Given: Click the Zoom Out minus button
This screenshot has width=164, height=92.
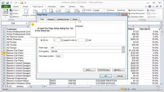Looking at the screenshot, I should [139, 89].
